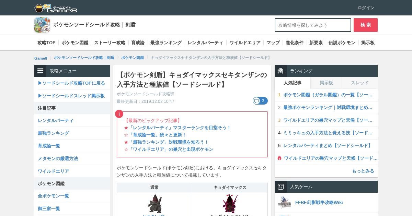Open 攻略TOP in the navigation bar
Screen dimensions: 412x216
[46, 43]
